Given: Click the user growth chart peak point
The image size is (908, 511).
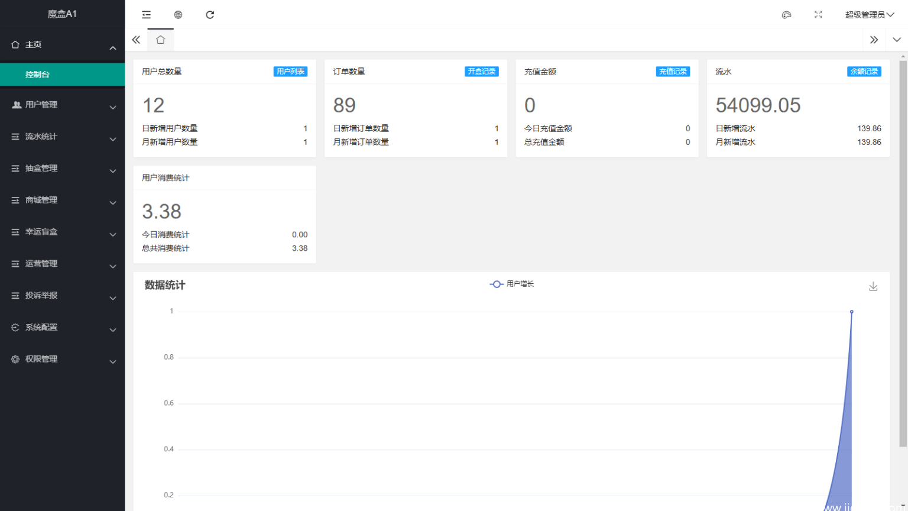Looking at the screenshot, I should (851, 312).
